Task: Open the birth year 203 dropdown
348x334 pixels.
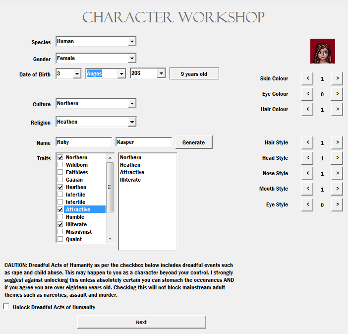Action: pos(161,73)
